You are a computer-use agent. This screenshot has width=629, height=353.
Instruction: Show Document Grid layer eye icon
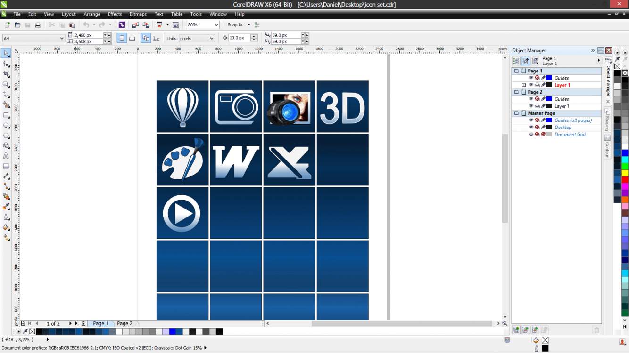531,134
